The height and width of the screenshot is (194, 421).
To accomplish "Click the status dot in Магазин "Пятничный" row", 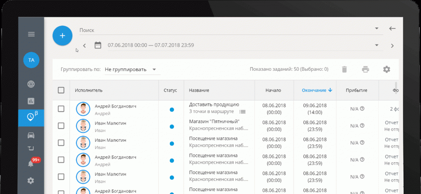I will [x=172, y=127].
